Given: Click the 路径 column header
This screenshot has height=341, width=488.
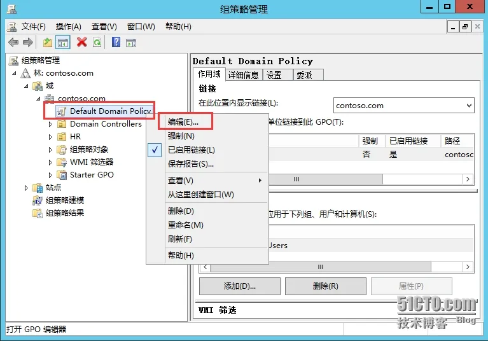Looking at the screenshot, I should click(x=457, y=141).
